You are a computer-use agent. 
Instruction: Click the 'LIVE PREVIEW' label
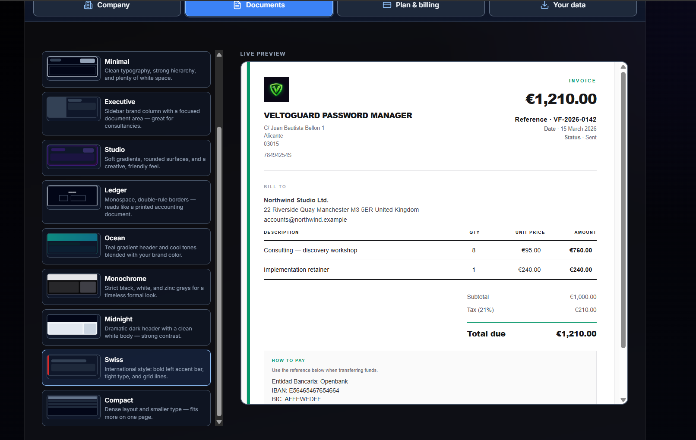[x=263, y=54]
